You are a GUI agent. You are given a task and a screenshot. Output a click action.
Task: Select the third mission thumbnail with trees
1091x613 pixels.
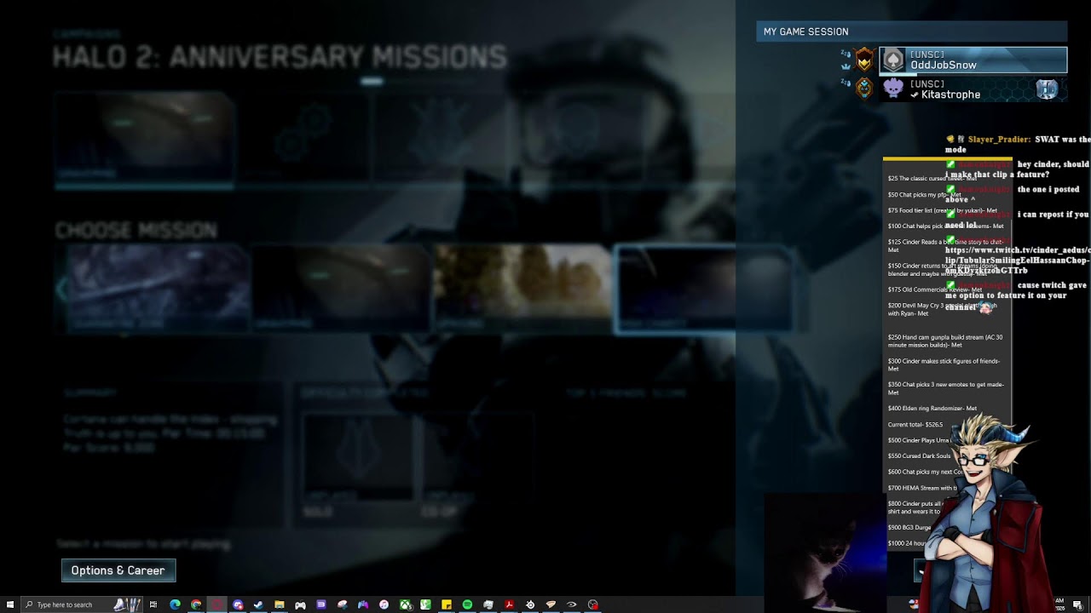(522, 288)
